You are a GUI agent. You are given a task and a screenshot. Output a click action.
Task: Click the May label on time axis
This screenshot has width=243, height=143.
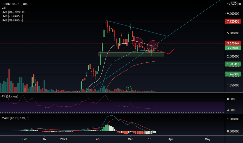(x=208, y=139)
